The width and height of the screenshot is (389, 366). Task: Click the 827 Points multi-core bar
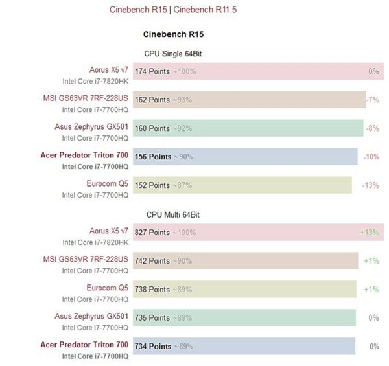pos(258,233)
